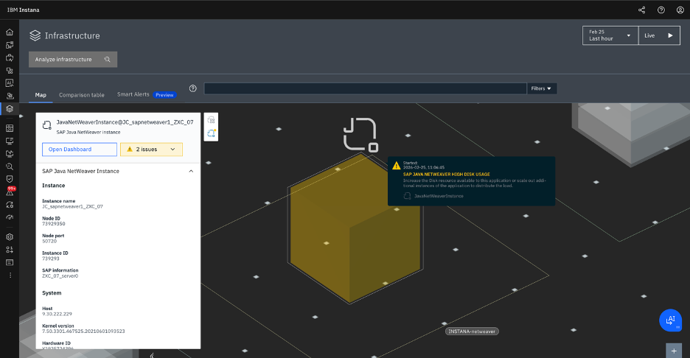
Task: Switch to the Comparison table tab
Action: pos(82,95)
